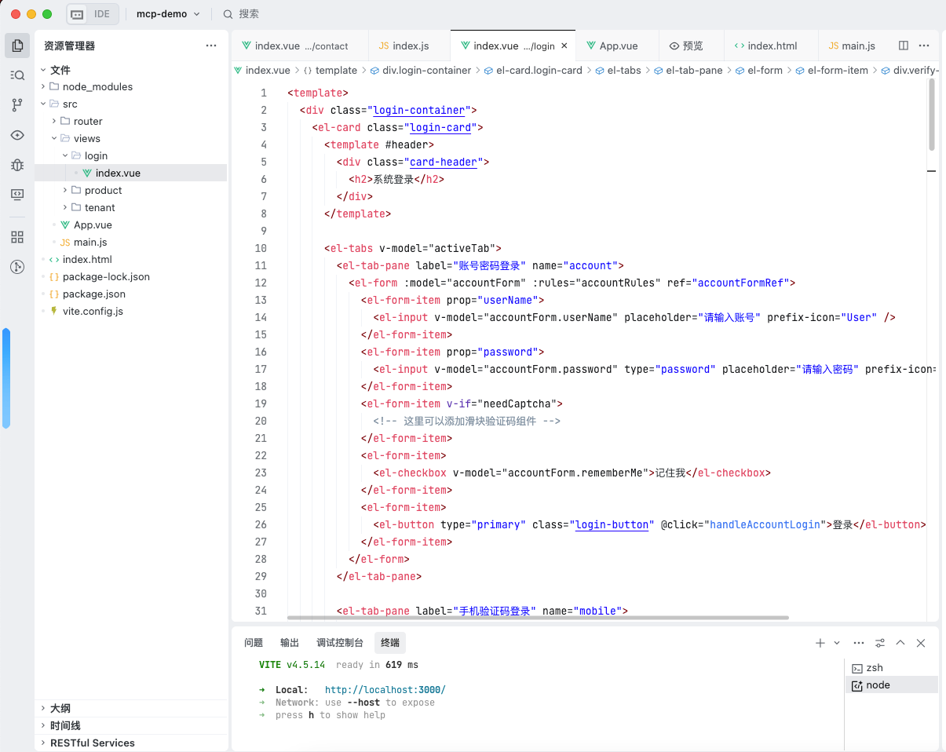Open the new terminal profile dropdown arrow

[x=837, y=643]
